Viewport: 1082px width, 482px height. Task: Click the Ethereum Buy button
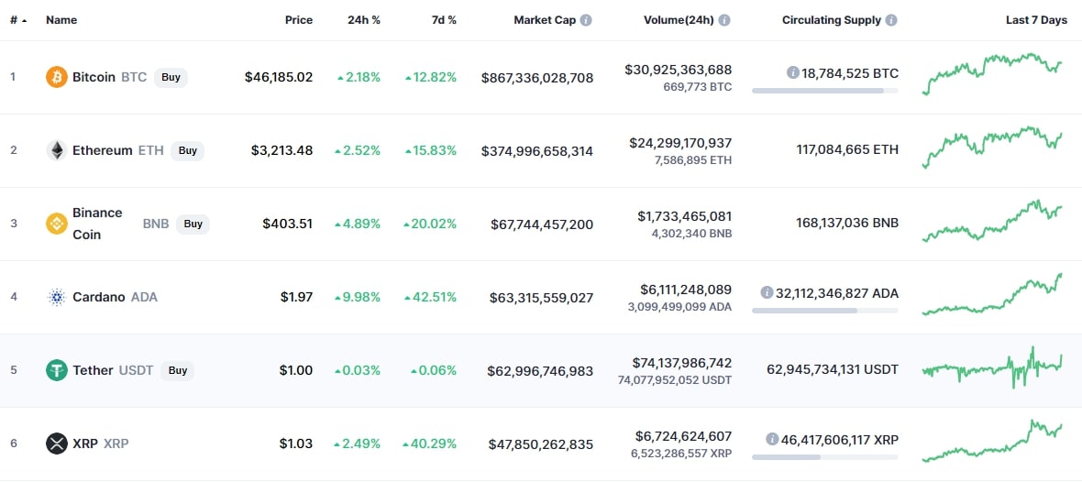point(188,150)
